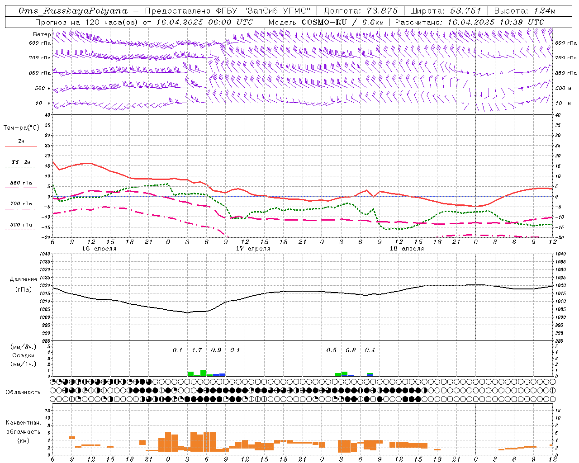
Task: Click the red line sample under 2м legend
Action: coord(21,146)
